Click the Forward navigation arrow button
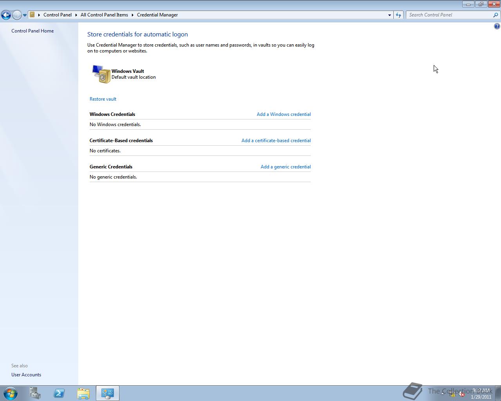 (17, 15)
